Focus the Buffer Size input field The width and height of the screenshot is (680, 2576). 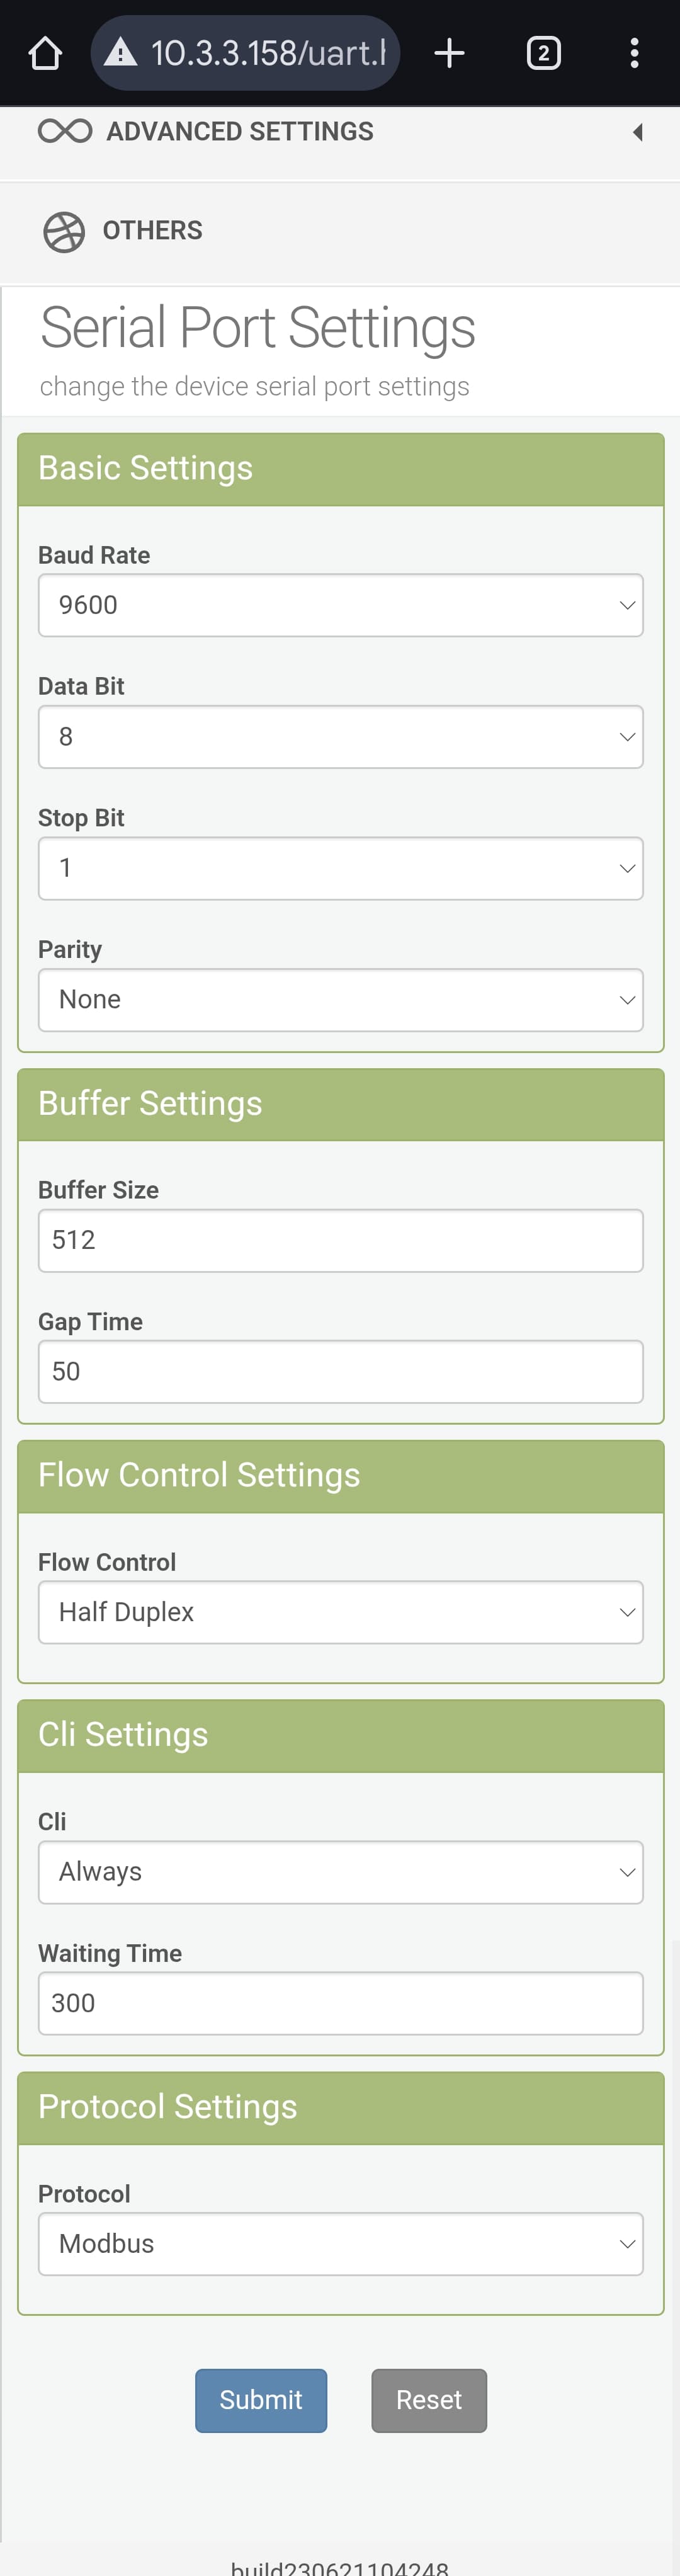coord(340,1240)
